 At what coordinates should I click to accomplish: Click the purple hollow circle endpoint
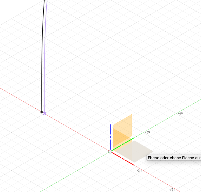click(45, 113)
